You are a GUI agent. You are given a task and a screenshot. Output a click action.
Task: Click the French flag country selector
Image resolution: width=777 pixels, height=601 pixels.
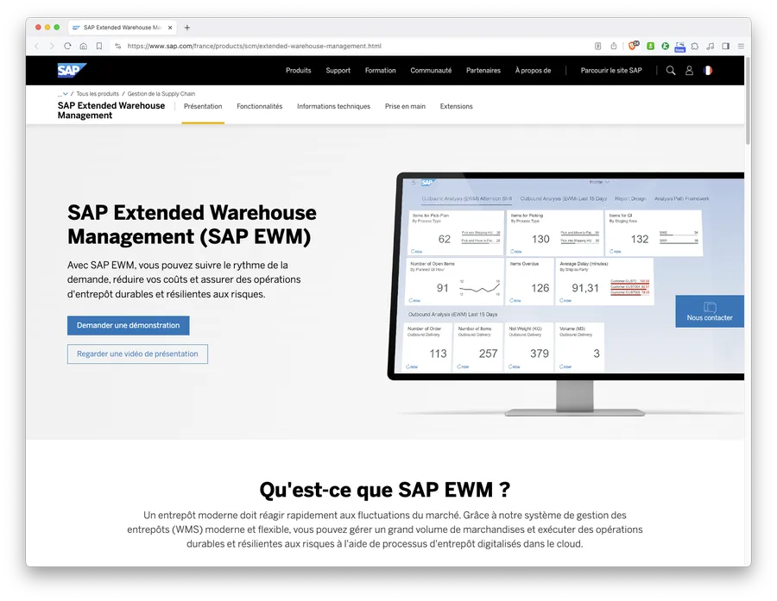point(708,71)
